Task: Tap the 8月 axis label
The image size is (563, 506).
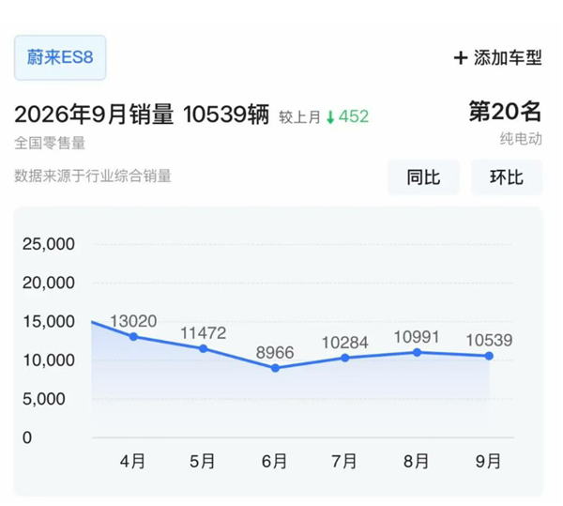Action: pyautogui.click(x=416, y=461)
